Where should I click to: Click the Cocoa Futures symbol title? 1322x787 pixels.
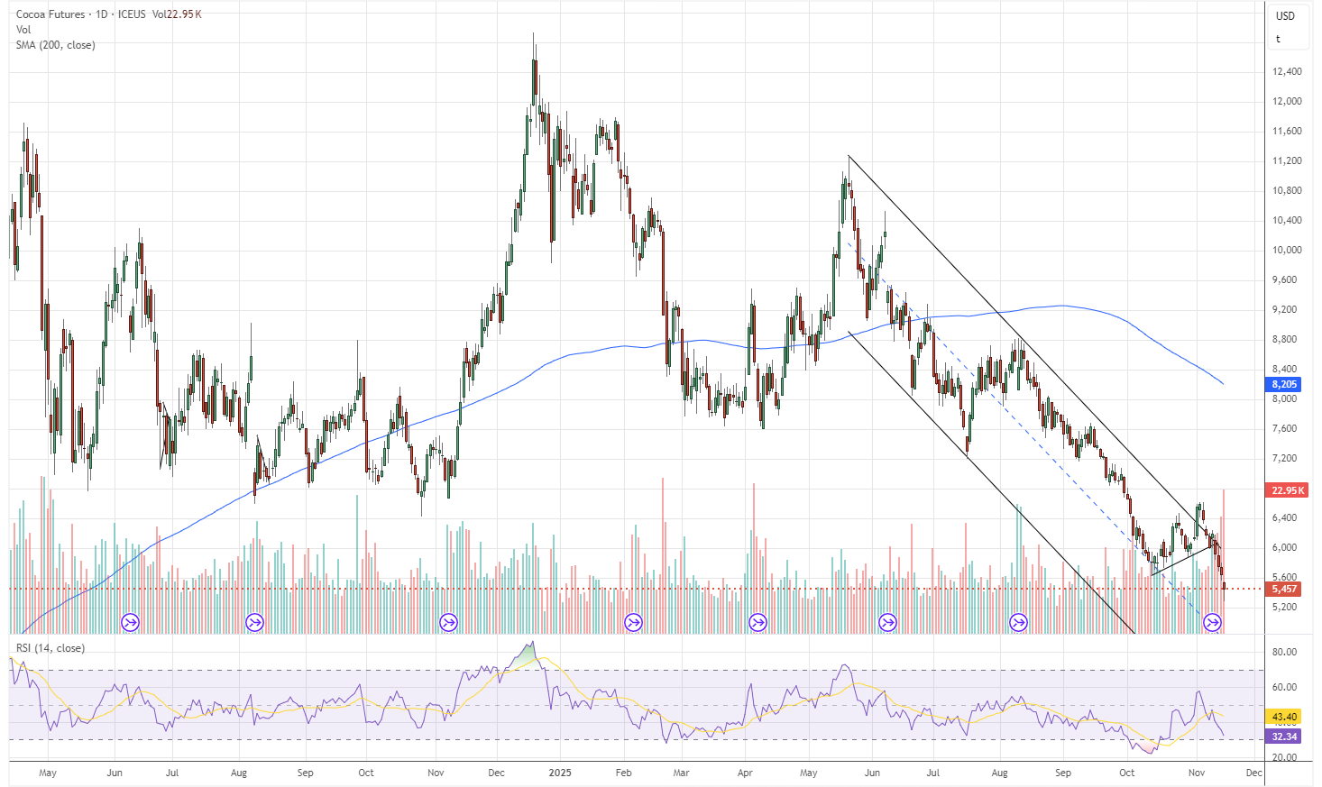click(50, 14)
